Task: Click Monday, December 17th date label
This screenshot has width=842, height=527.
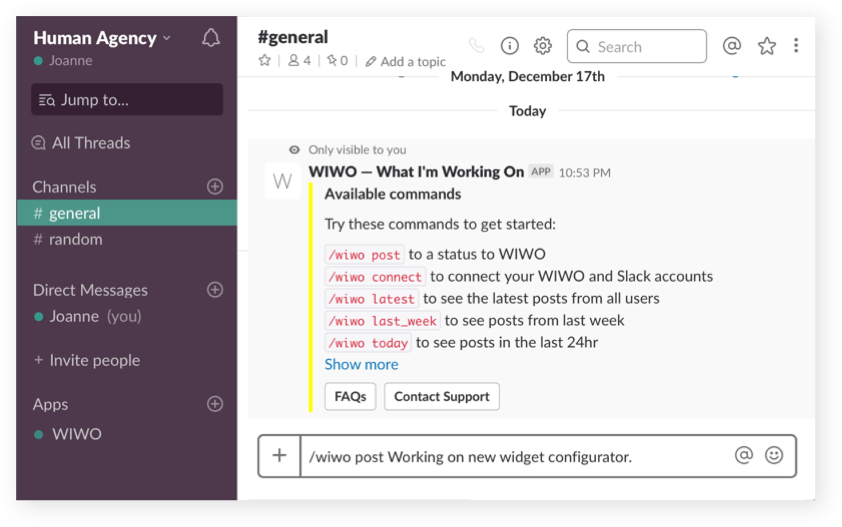Action: (528, 76)
